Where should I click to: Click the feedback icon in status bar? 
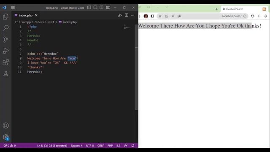126,145
